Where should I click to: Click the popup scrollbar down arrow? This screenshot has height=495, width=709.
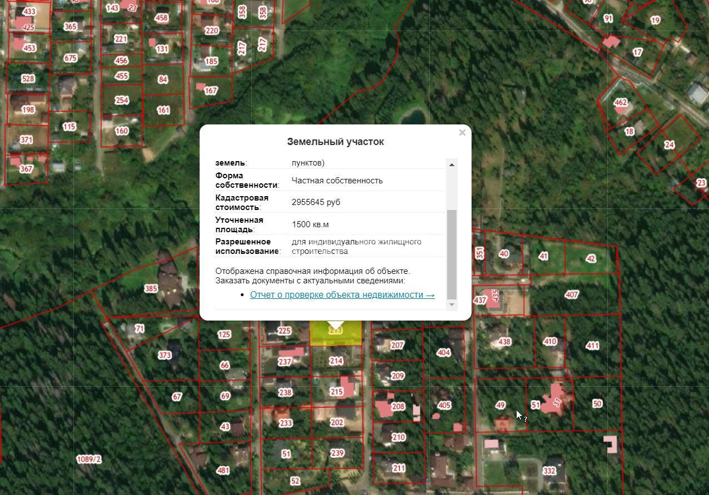point(452,304)
